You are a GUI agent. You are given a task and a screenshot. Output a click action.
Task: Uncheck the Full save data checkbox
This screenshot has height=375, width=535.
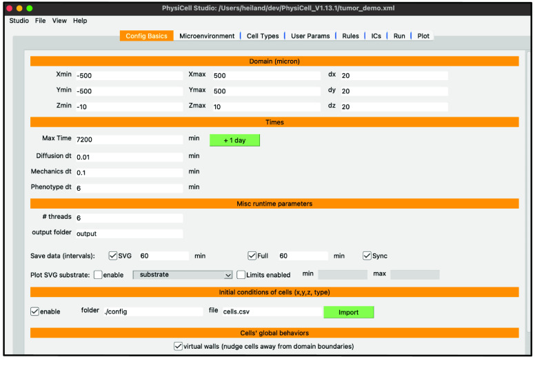[252, 256]
